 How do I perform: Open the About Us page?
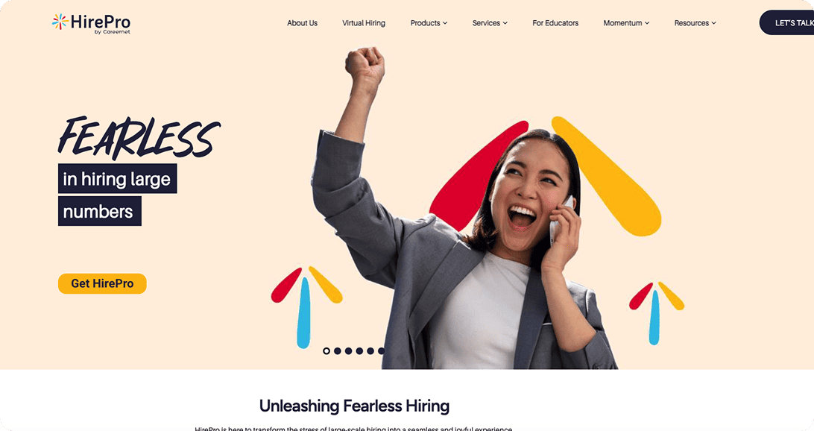[x=302, y=23]
